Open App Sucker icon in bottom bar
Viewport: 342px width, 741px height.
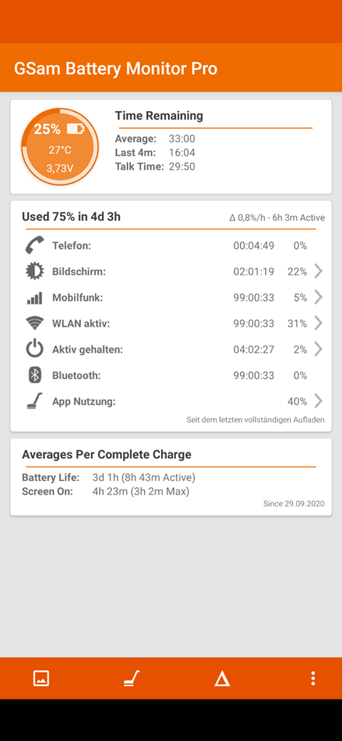click(x=131, y=678)
